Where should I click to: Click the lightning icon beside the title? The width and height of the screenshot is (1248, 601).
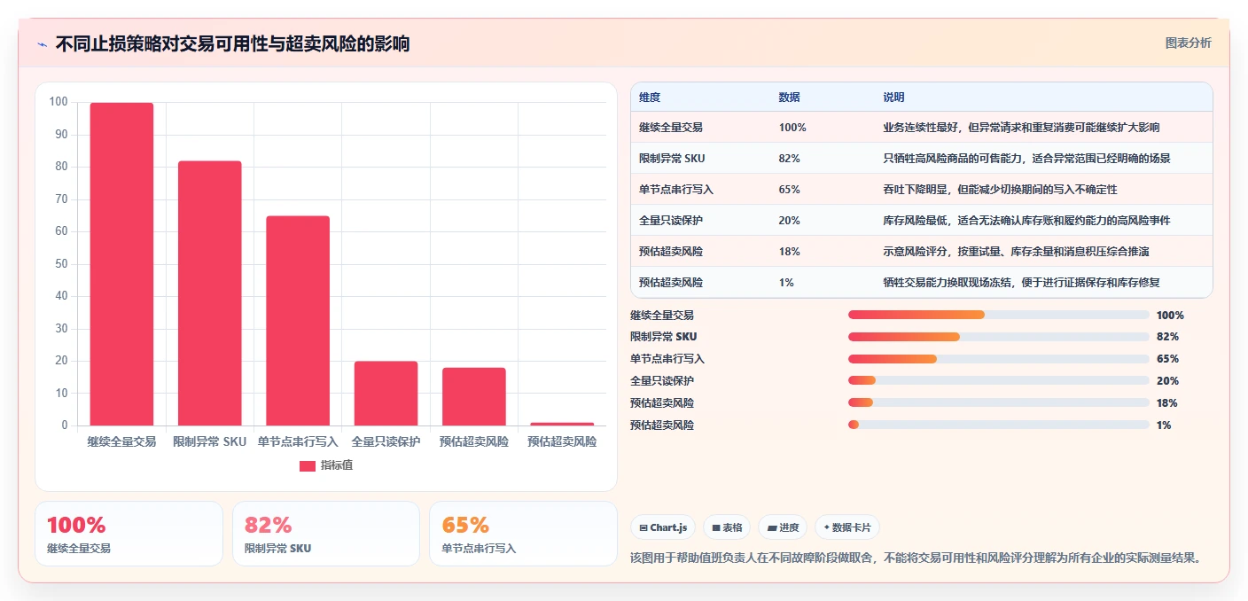pyautogui.click(x=42, y=44)
